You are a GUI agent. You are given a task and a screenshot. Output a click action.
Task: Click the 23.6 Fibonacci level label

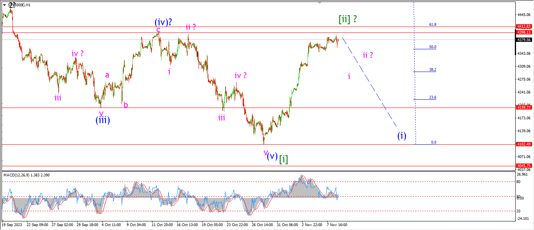[x=432, y=98]
